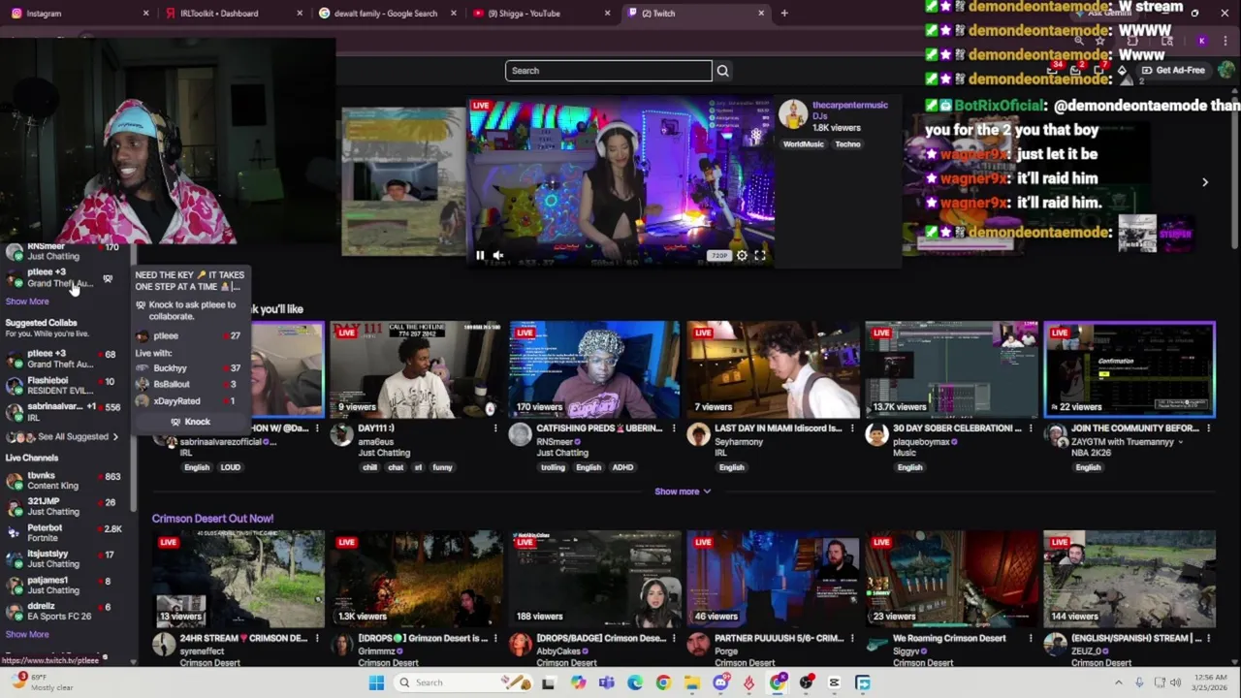
Task: Click ama6eus channel avatar
Action: (x=341, y=434)
